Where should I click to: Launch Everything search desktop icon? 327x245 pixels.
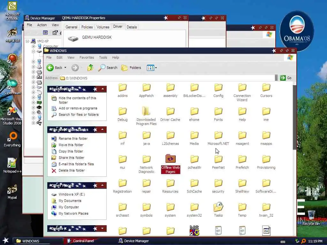12,139
